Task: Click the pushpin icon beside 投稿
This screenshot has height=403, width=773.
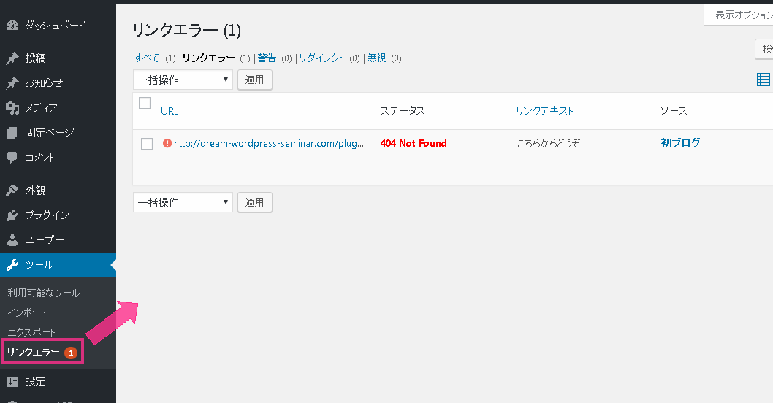Action: click(12, 58)
